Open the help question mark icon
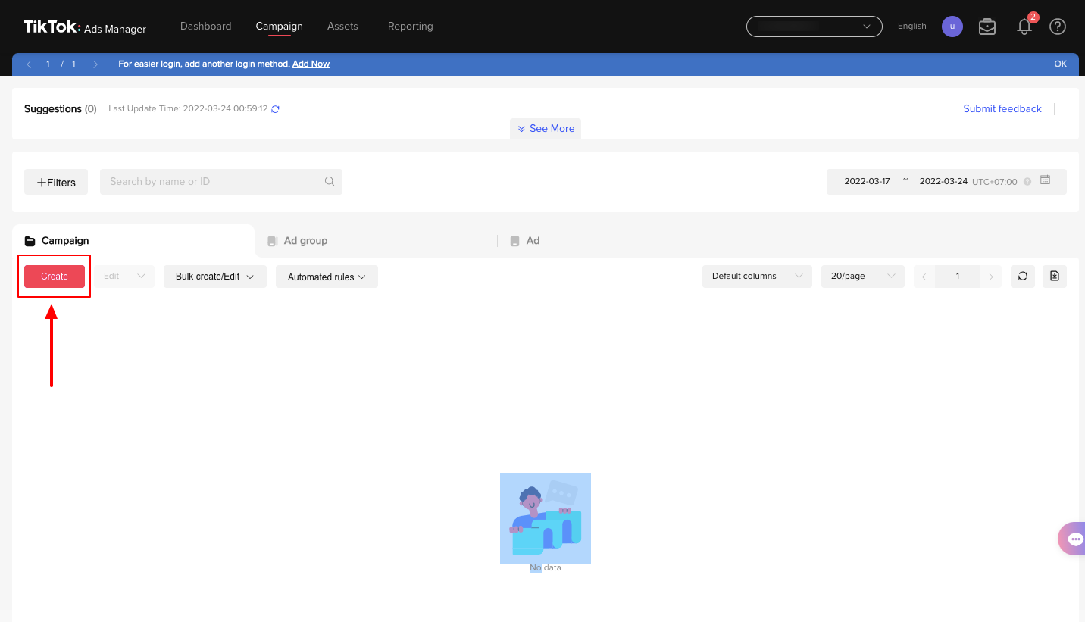This screenshot has width=1085, height=622. [1057, 27]
